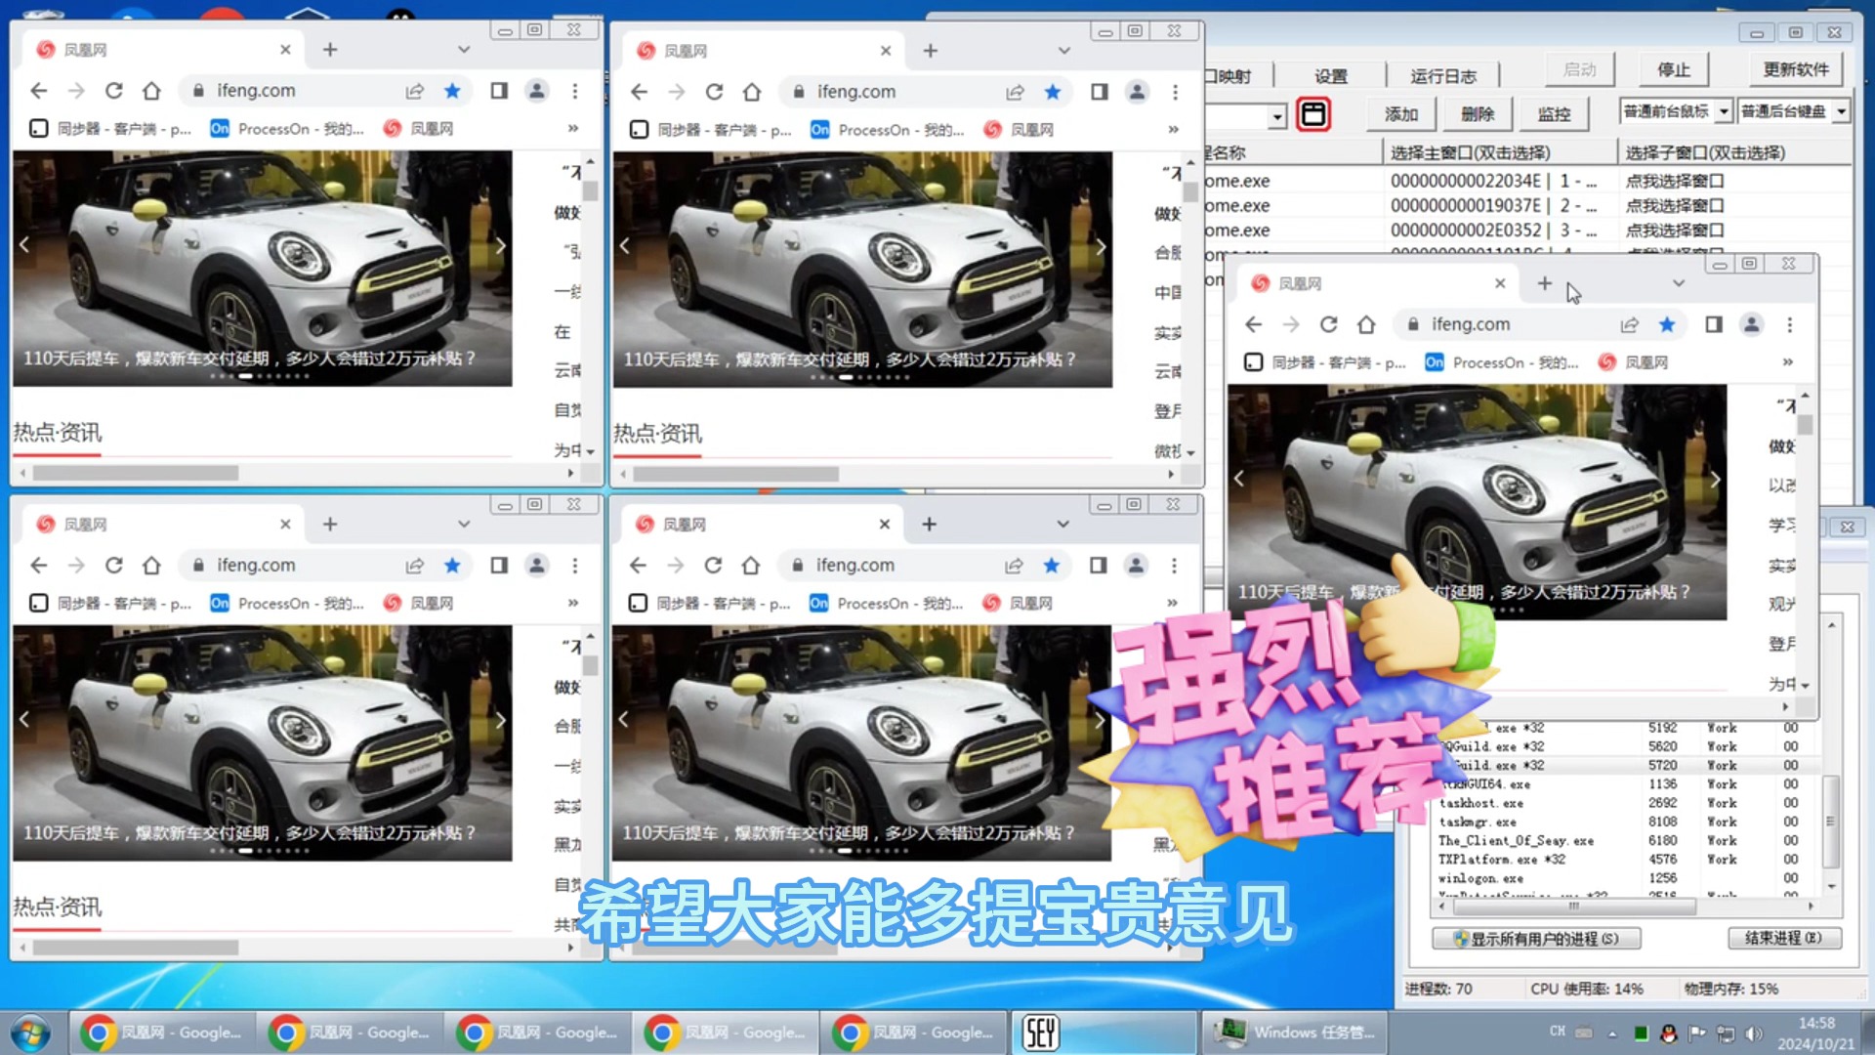Click car thumbnail in bottom-left Chrome window
Image resolution: width=1875 pixels, height=1055 pixels.
pos(262,742)
